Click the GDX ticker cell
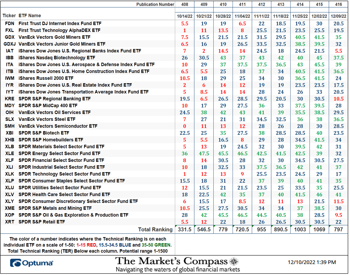Screen dimensions: 350x275 [x=9, y=37]
